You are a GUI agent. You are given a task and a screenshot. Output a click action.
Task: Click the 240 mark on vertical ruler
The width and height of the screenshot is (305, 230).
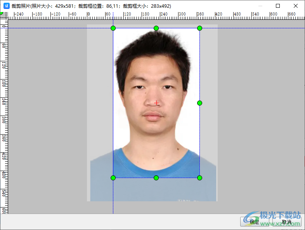pos(3,101)
